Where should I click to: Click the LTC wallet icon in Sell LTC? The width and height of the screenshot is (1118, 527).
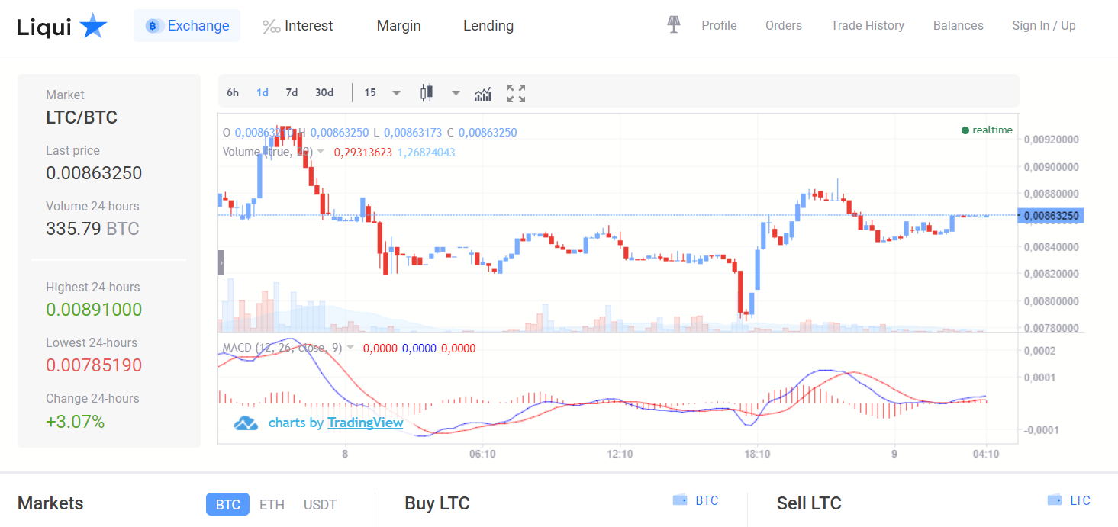point(1055,500)
